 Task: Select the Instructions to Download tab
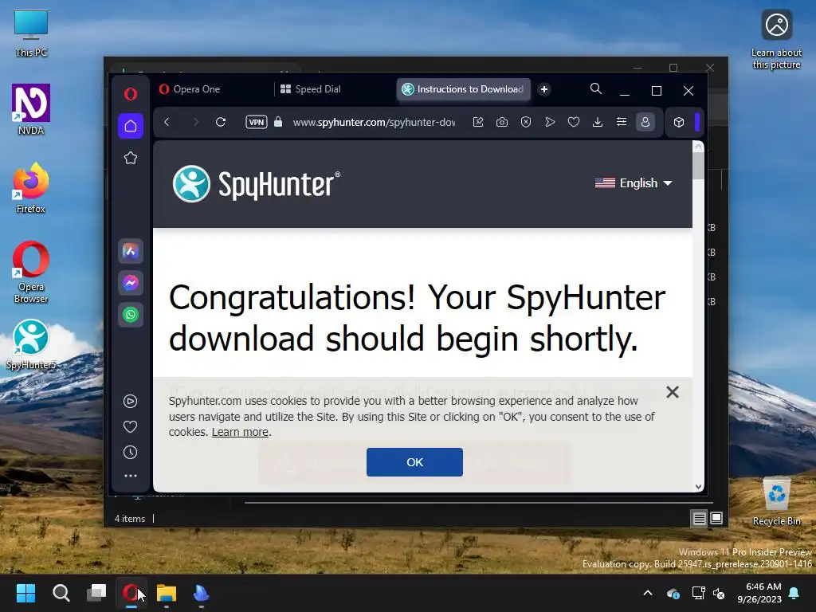[463, 89]
